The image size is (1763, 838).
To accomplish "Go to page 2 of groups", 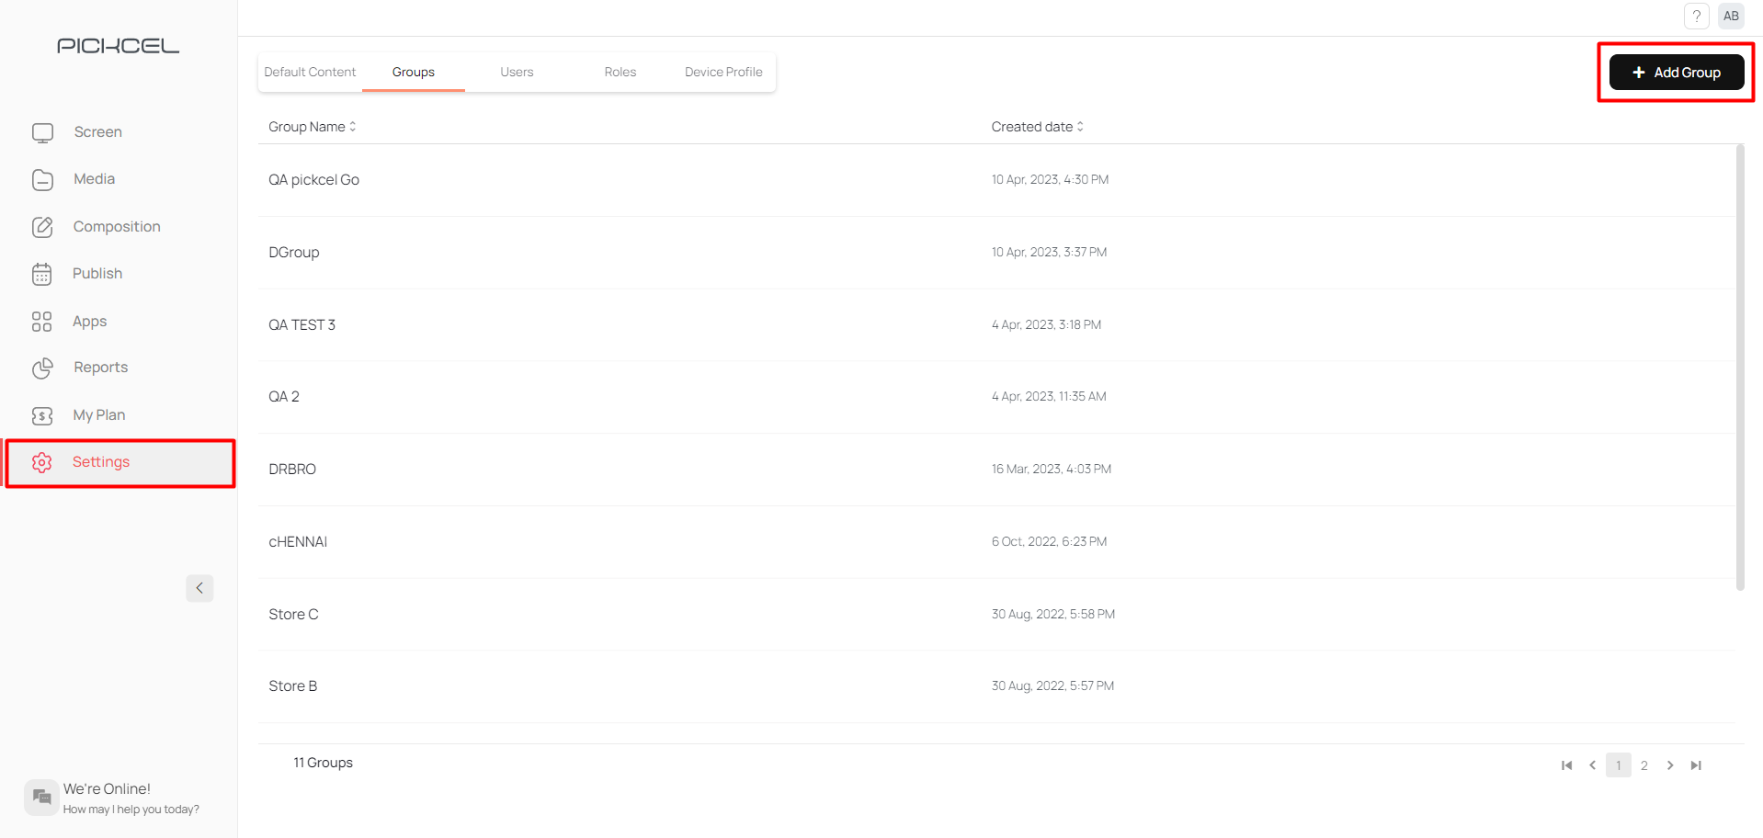I will click(x=1644, y=765).
